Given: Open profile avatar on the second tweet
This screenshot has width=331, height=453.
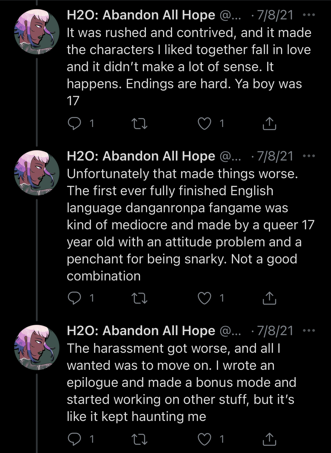Looking at the screenshot, I should point(37,173).
